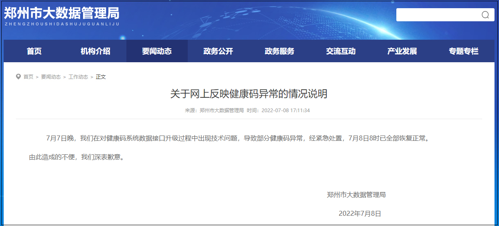Click the pinyin subtitle ZHENGZHOUSHIDASHUJUGUANLIJU
This screenshot has height=226, width=499.
click(62, 24)
